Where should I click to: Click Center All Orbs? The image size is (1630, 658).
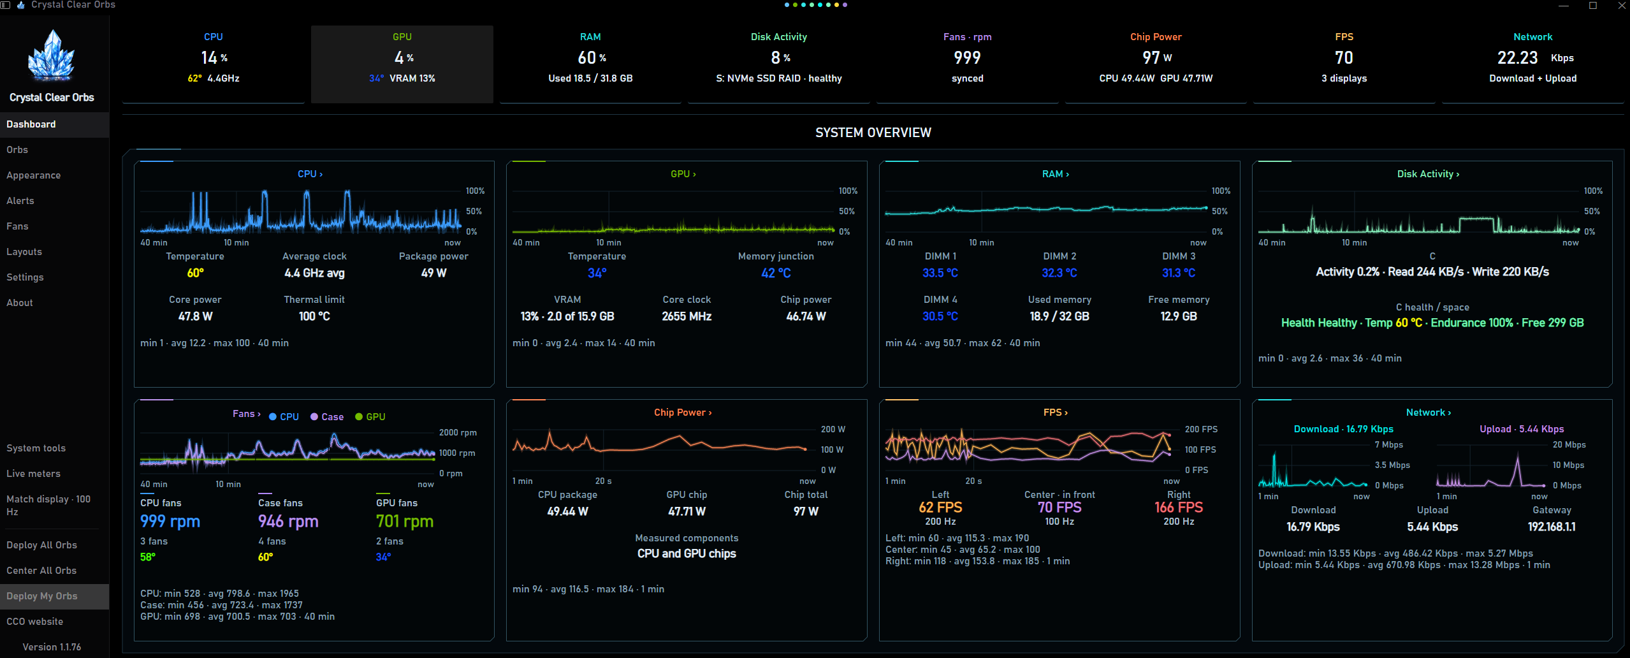[x=54, y=571]
